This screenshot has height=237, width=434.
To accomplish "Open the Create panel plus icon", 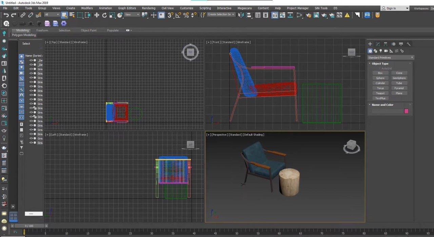I will coord(370,44).
